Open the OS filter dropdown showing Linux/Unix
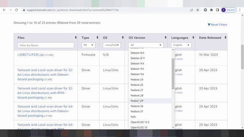Viewport: 244px width, 137px height. (112, 45)
